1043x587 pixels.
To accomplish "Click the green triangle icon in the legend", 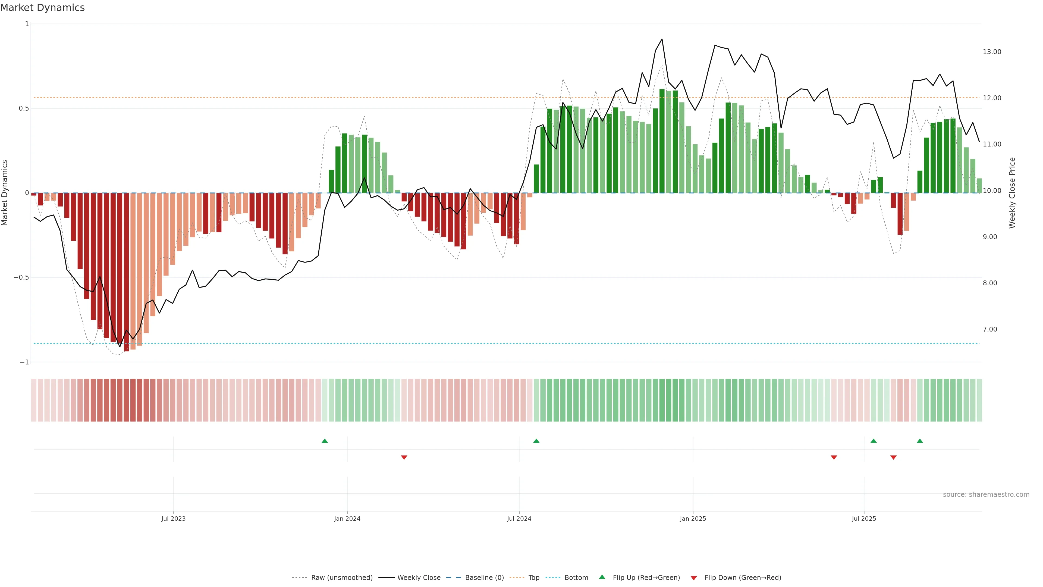I will (602, 577).
